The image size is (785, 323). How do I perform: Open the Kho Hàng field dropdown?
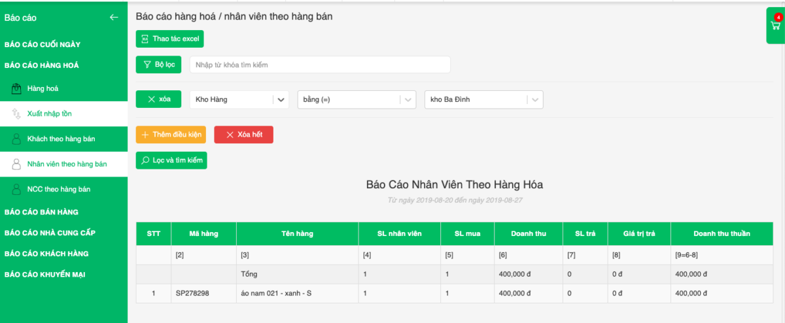coord(281,100)
